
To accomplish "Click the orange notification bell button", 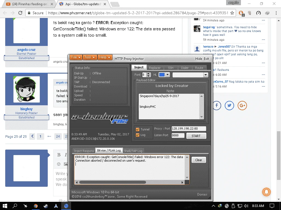I will point(266,192).
